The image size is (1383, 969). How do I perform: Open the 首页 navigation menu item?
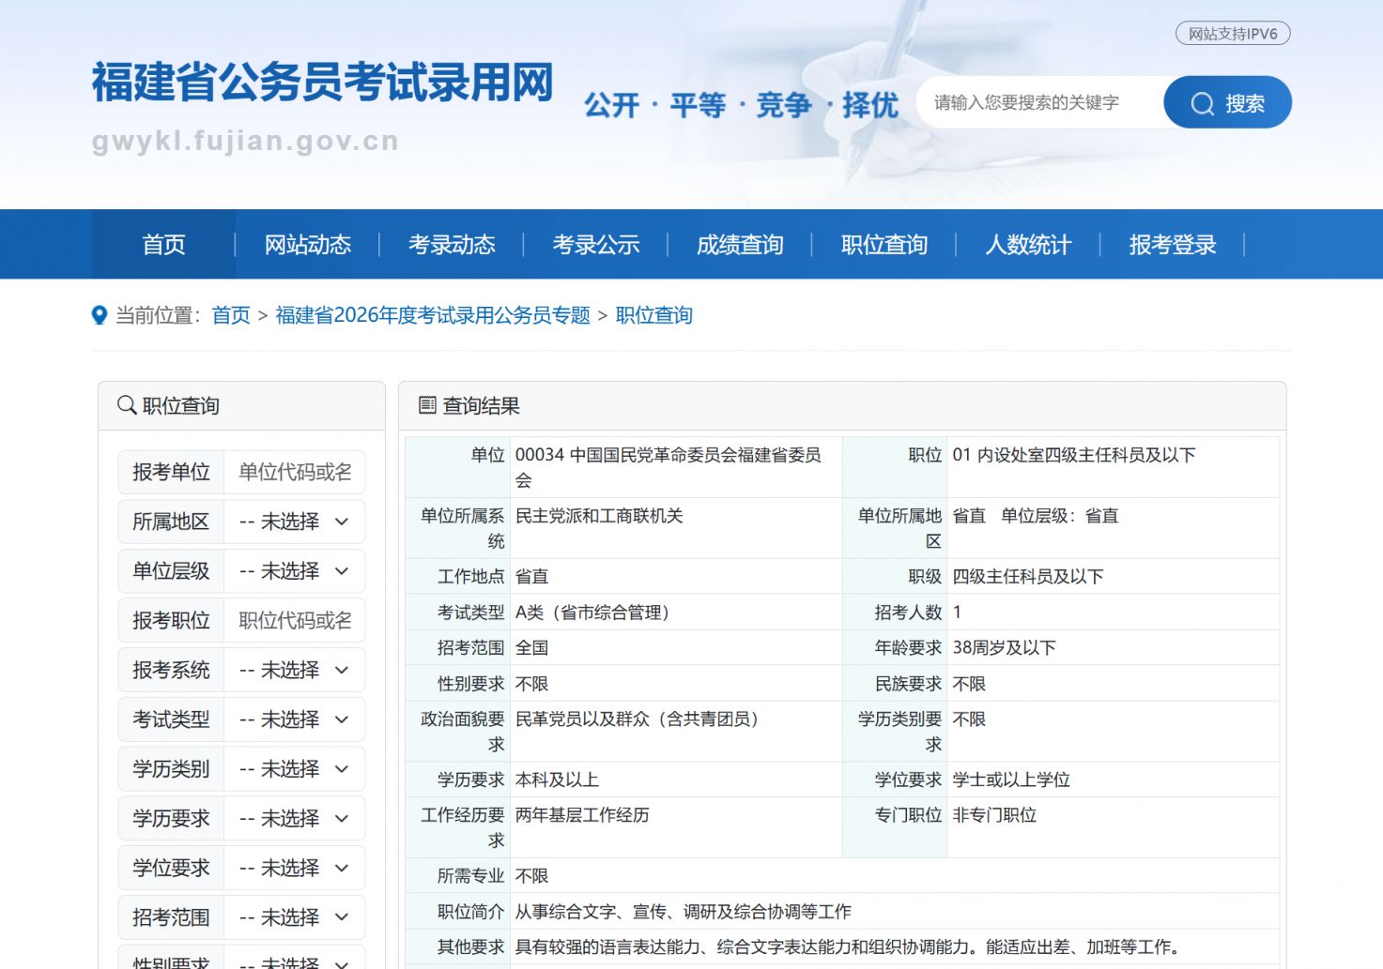[163, 245]
